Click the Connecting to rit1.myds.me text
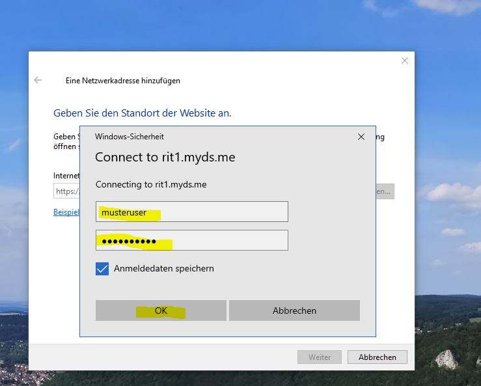Screen dimensions: 481x386 pos(151,184)
